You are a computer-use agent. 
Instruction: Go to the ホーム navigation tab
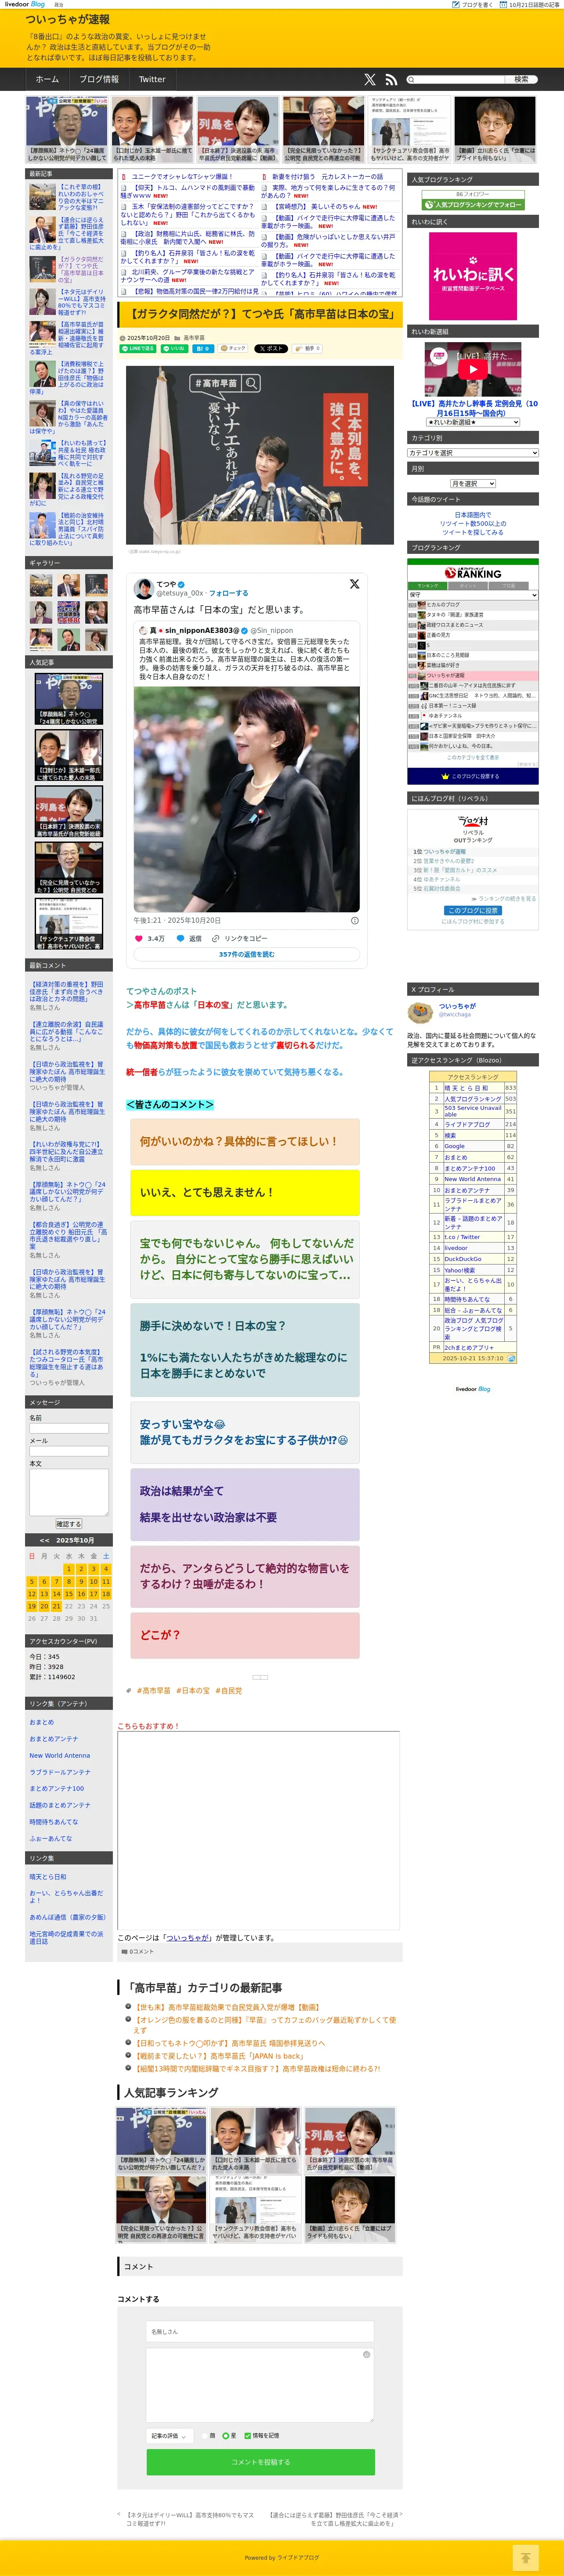tap(47, 79)
